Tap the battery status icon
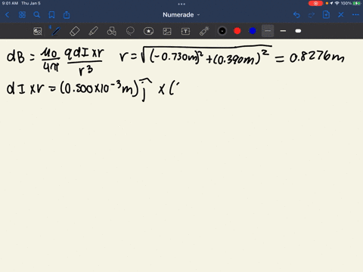This screenshot has height=272, width=363. tap(357, 3)
